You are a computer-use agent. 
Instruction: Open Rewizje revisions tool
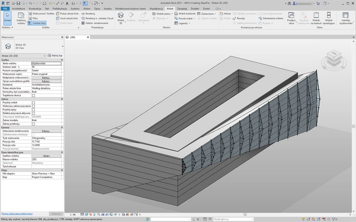pos(239,18)
